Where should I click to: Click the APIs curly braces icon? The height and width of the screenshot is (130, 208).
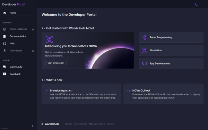click(x=5, y=44)
